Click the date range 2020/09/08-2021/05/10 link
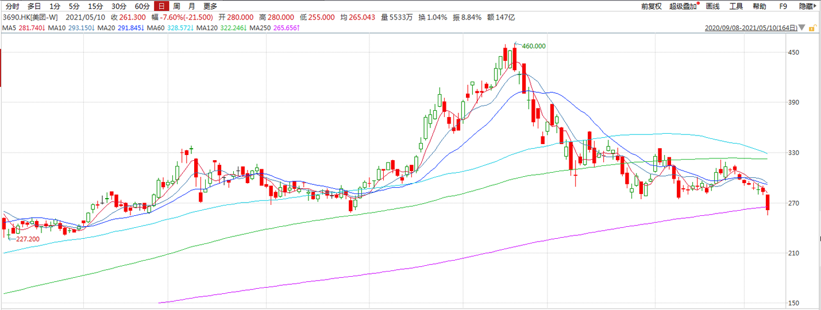 751,28
